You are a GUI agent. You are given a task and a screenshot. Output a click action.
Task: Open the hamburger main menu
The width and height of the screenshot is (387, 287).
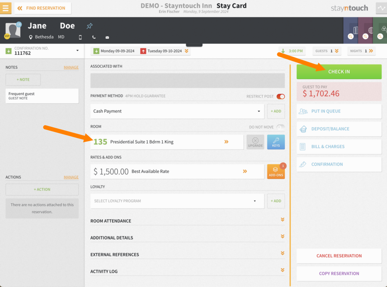coord(5,8)
